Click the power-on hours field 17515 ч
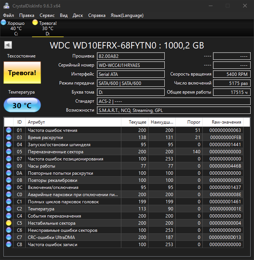The height and width of the screenshot is (260, 254). click(x=232, y=92)
